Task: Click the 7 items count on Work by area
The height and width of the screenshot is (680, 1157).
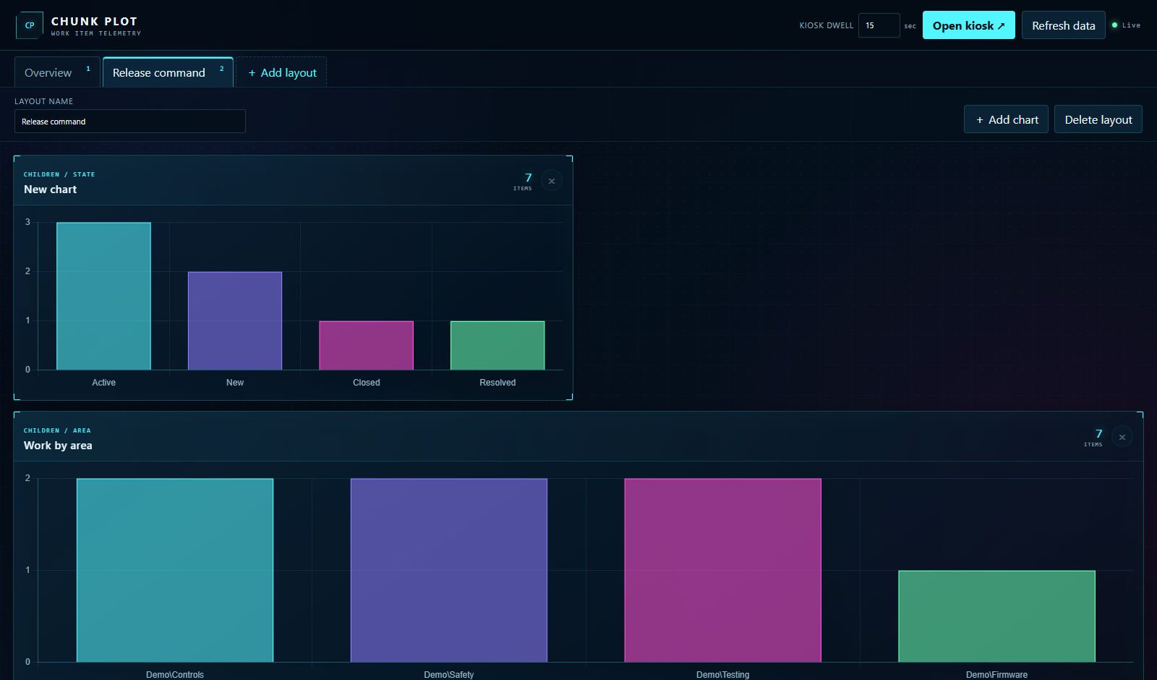Action: (x=1093, y=437)
